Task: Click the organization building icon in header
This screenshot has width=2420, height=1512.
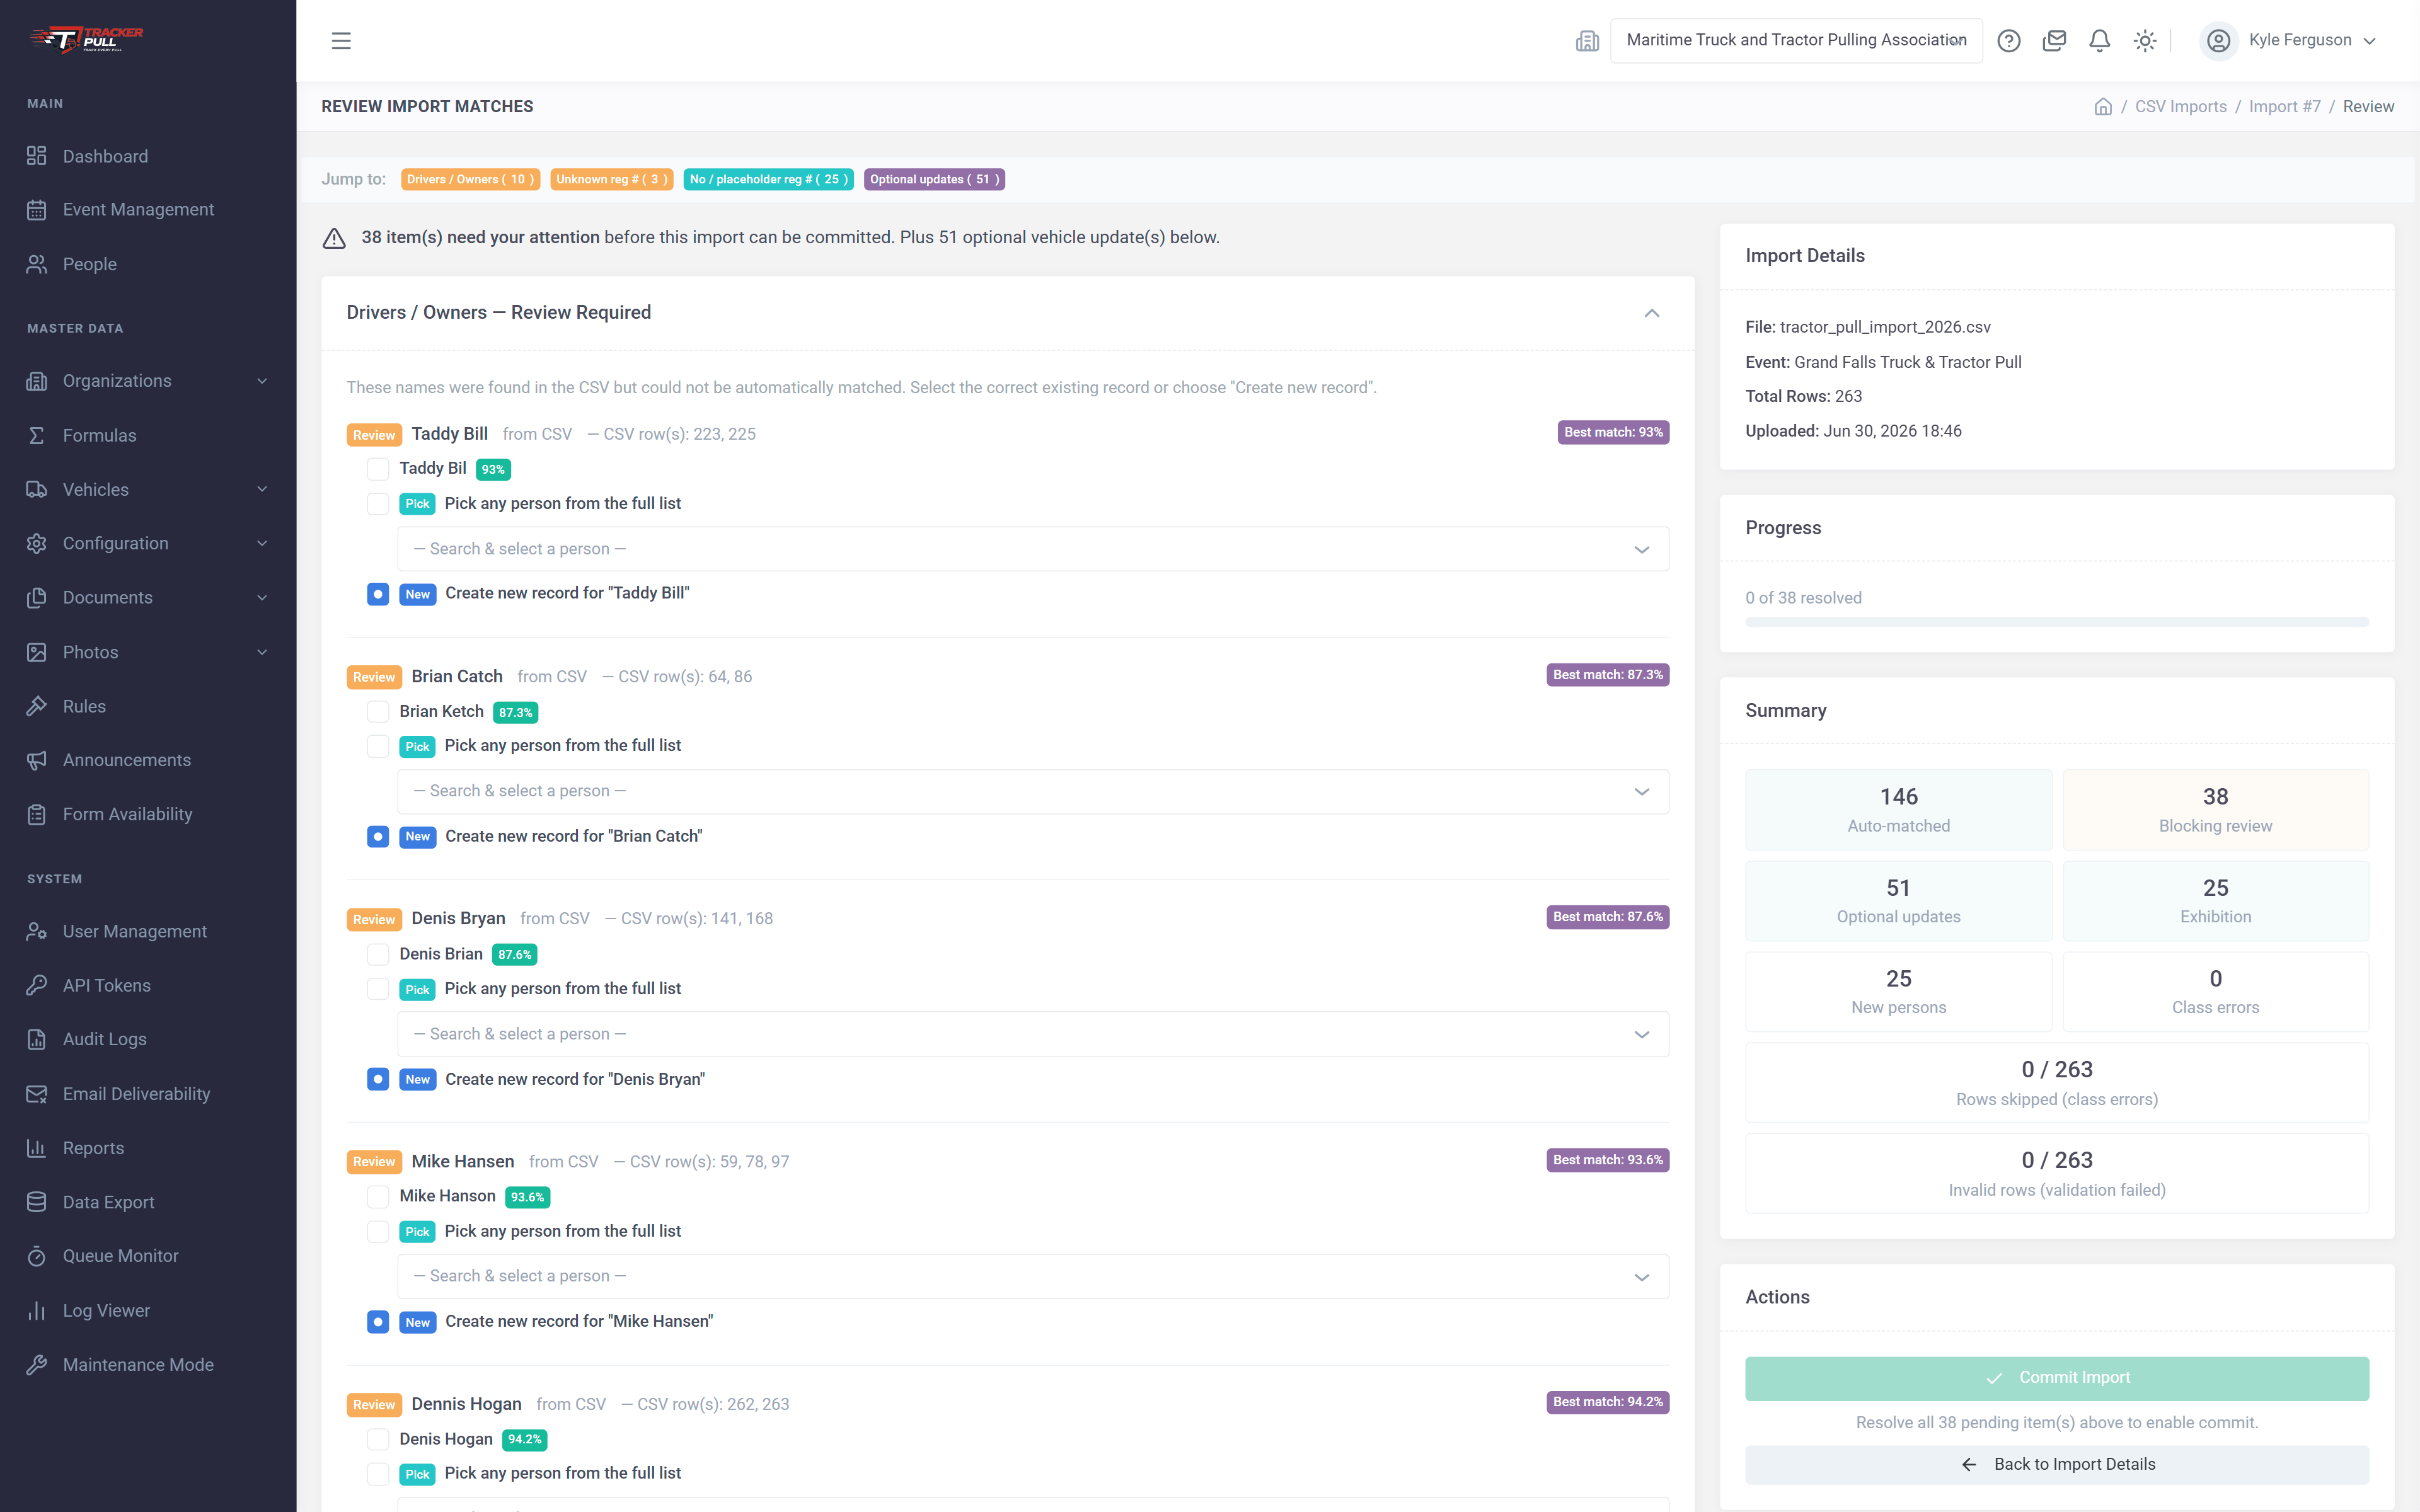Action: (x=1587, y=41)
